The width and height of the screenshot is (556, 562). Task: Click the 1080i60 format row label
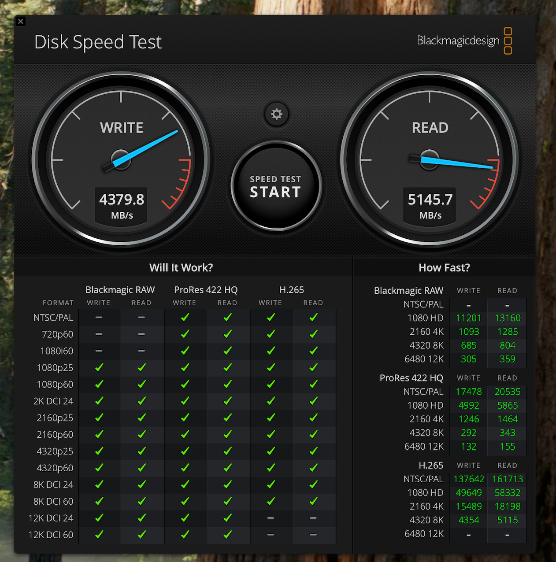click(56, 351)
